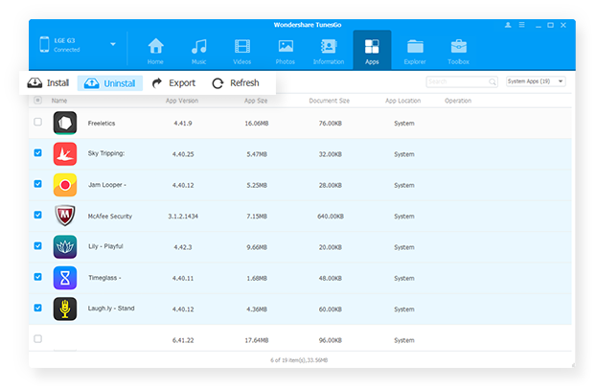Open the System Apps (19) filter dropdown
The width and height of the screenshot is (596, 389).
536,81
